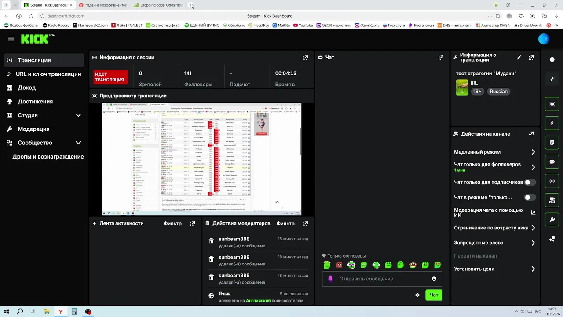Switch to the падение коэффициентов browser tab
The image size is (563, 317).
click(103, 5)
